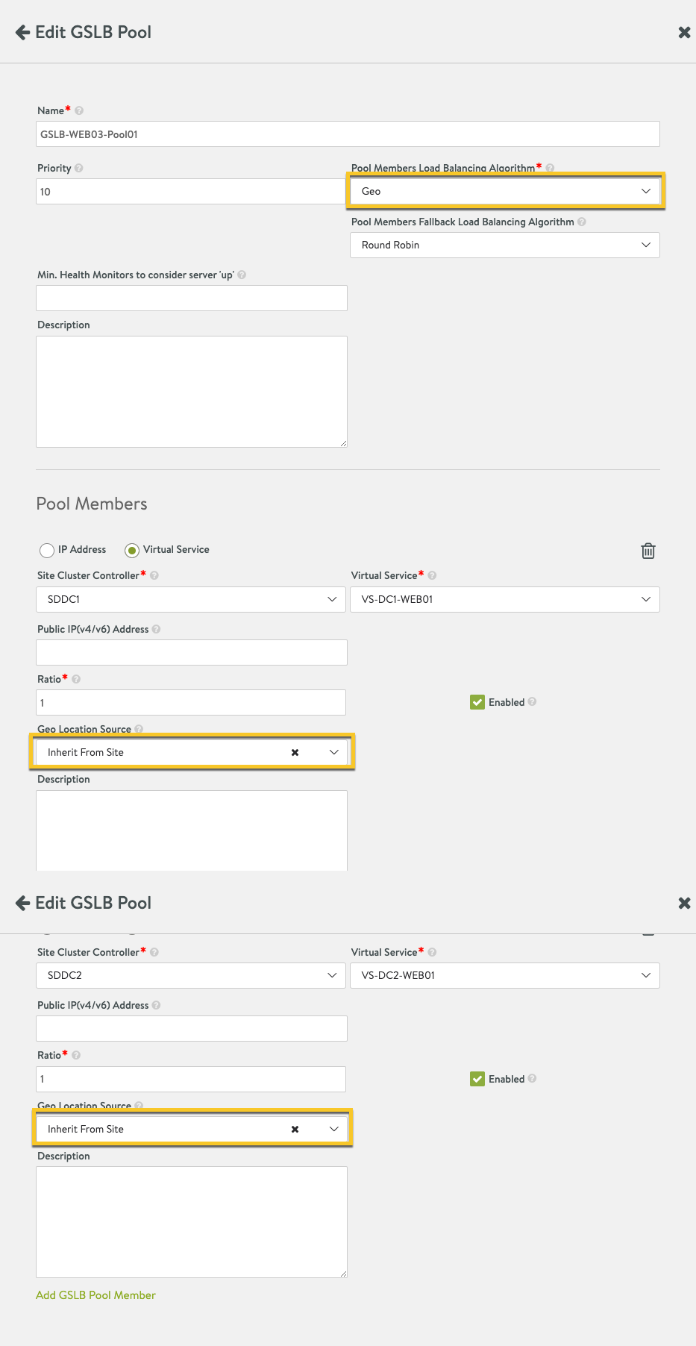Screen dimensions: 696x1346
Task: Toggle Enabled checkbox for SDDC1 member
Action: pyautogui.click(x=477, y=702)
